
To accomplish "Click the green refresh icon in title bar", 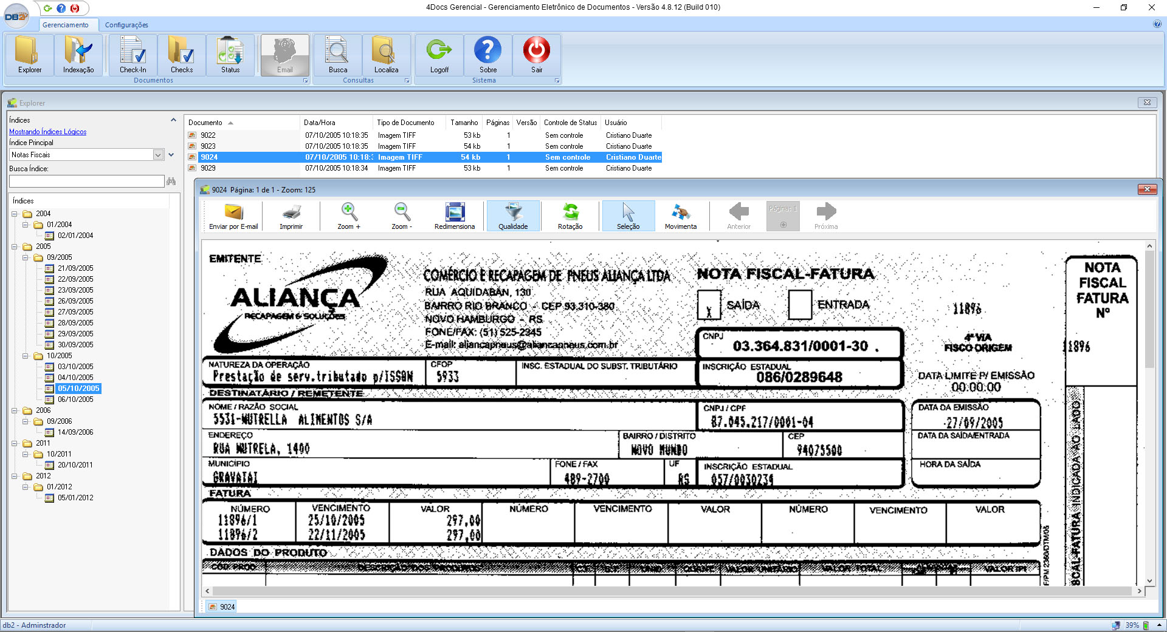I will 47,8.
